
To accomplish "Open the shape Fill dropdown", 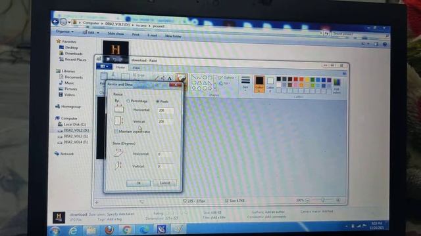I will (224, 83).
